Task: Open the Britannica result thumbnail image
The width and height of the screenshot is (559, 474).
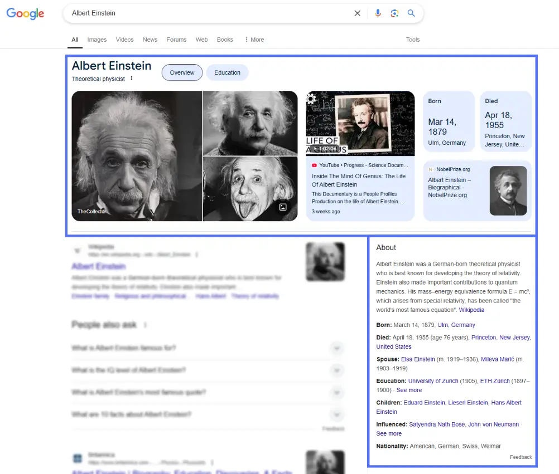Action: tap(325, 462)
